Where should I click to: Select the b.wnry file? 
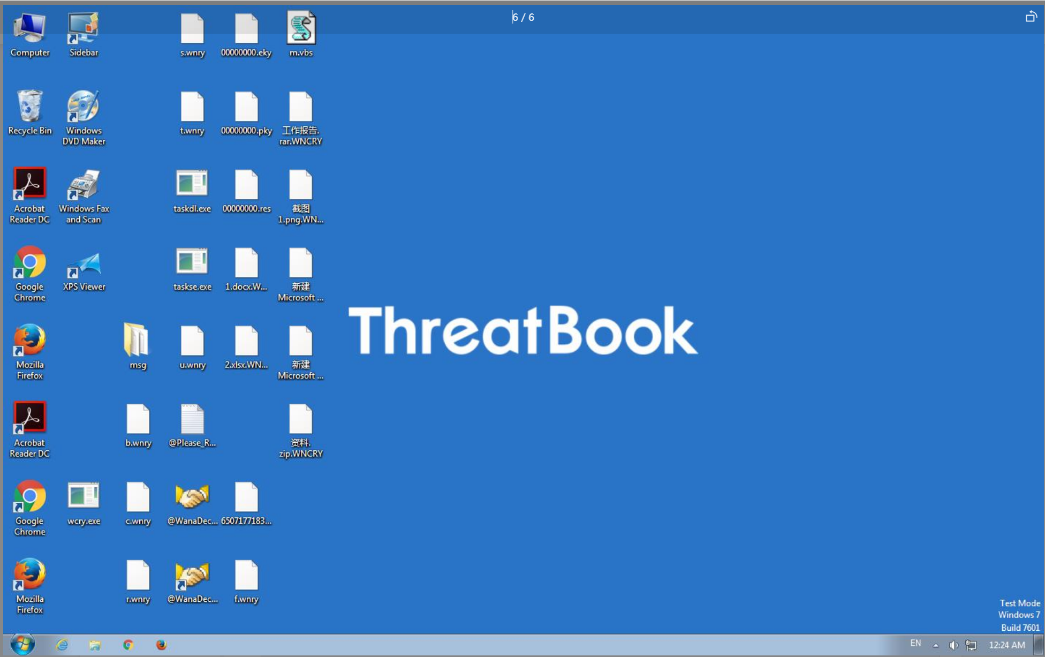[138, 425]
